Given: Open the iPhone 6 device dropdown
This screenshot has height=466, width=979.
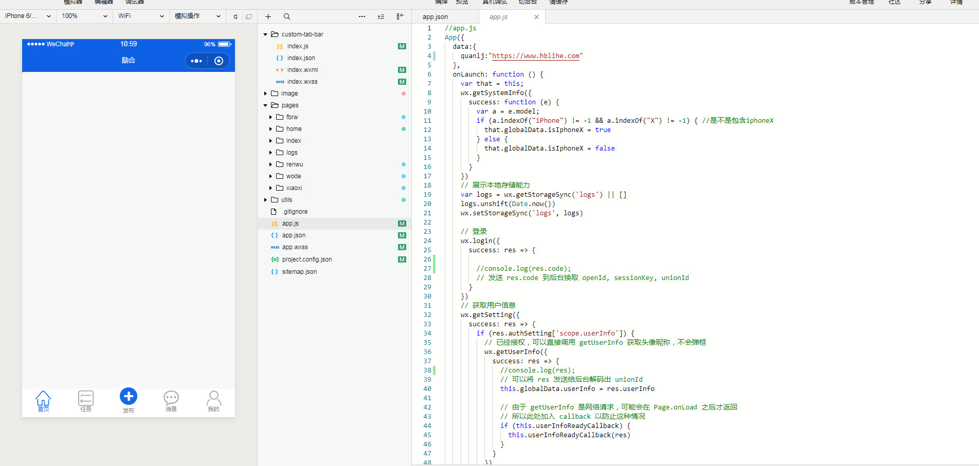Looking at the screenshot, I should coord(28,16).
